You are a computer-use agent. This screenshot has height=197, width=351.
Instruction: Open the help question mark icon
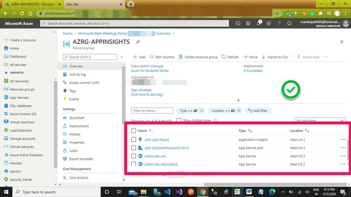pos(279,23)
